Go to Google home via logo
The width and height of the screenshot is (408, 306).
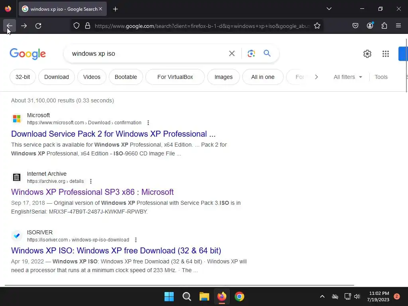click(28, 54)
